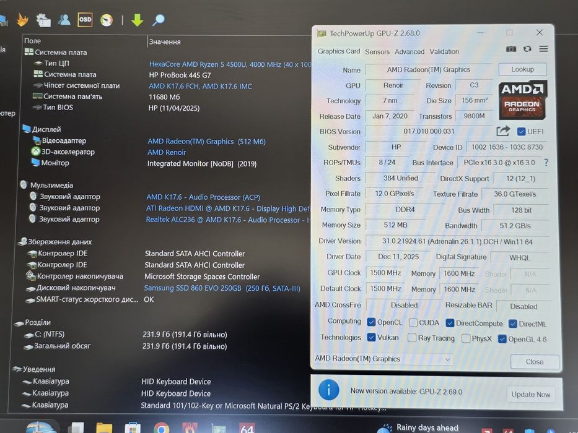The height and width of the screenshot is (433, 578).
Task: Open the OSD panel icon in toolbar
Action: pyautogui.click(x=85, y=20)
